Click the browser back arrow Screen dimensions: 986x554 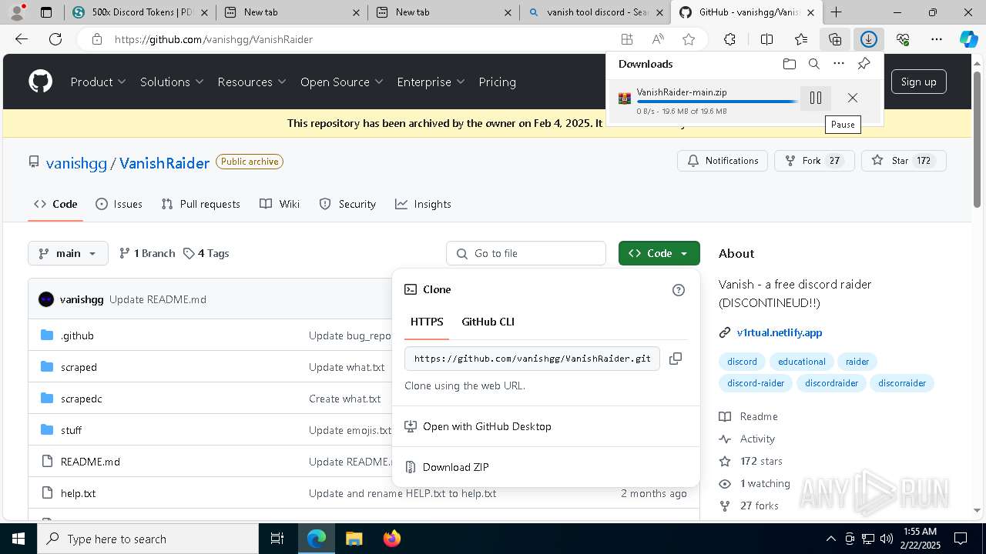click(22, 39)
